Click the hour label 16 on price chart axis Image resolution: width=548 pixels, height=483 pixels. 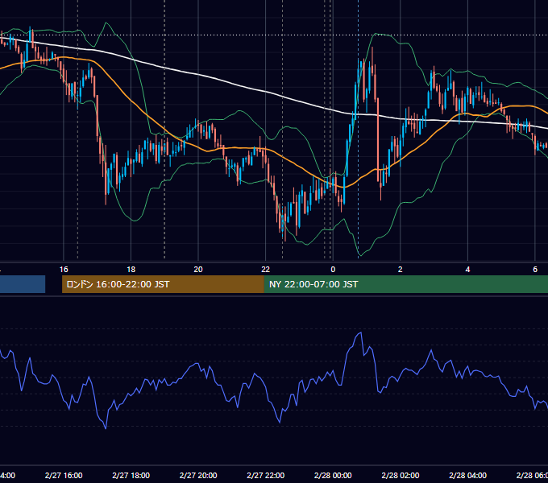(64, 270)
